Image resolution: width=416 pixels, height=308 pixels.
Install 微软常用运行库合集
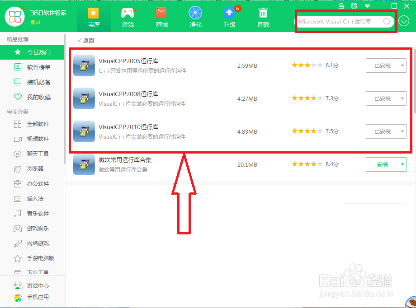[x=383, y=164]
